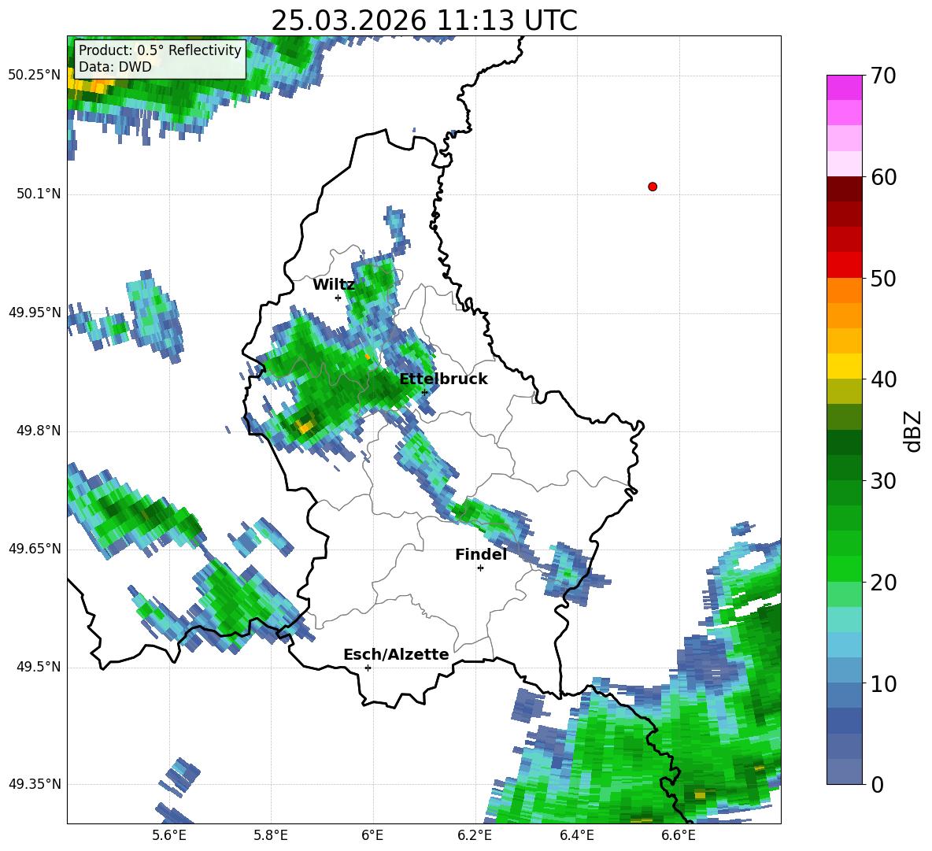Click the 5.8°E longitude label

271,835
